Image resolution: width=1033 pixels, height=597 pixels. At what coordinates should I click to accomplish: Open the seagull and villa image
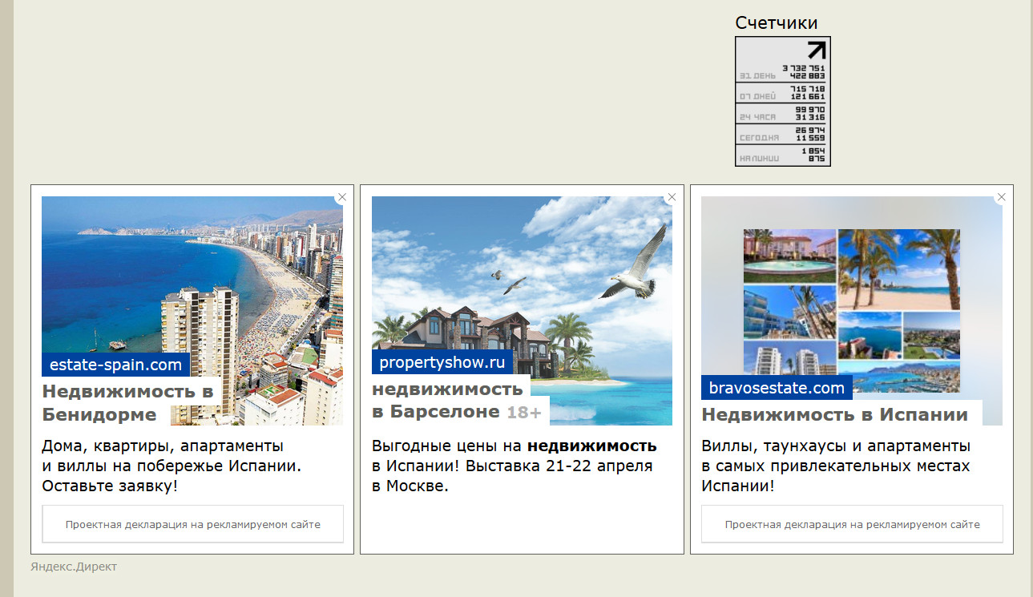522,272
